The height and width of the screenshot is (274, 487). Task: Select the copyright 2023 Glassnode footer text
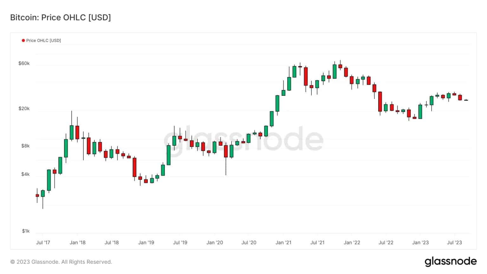pyautogui.click(x=61, y=262)
